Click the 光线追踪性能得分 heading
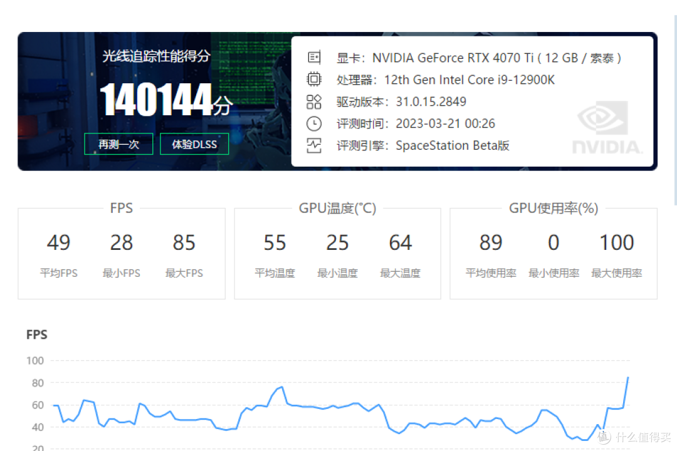The width and height of the screenshot is (677, 451). coord(156,56)
